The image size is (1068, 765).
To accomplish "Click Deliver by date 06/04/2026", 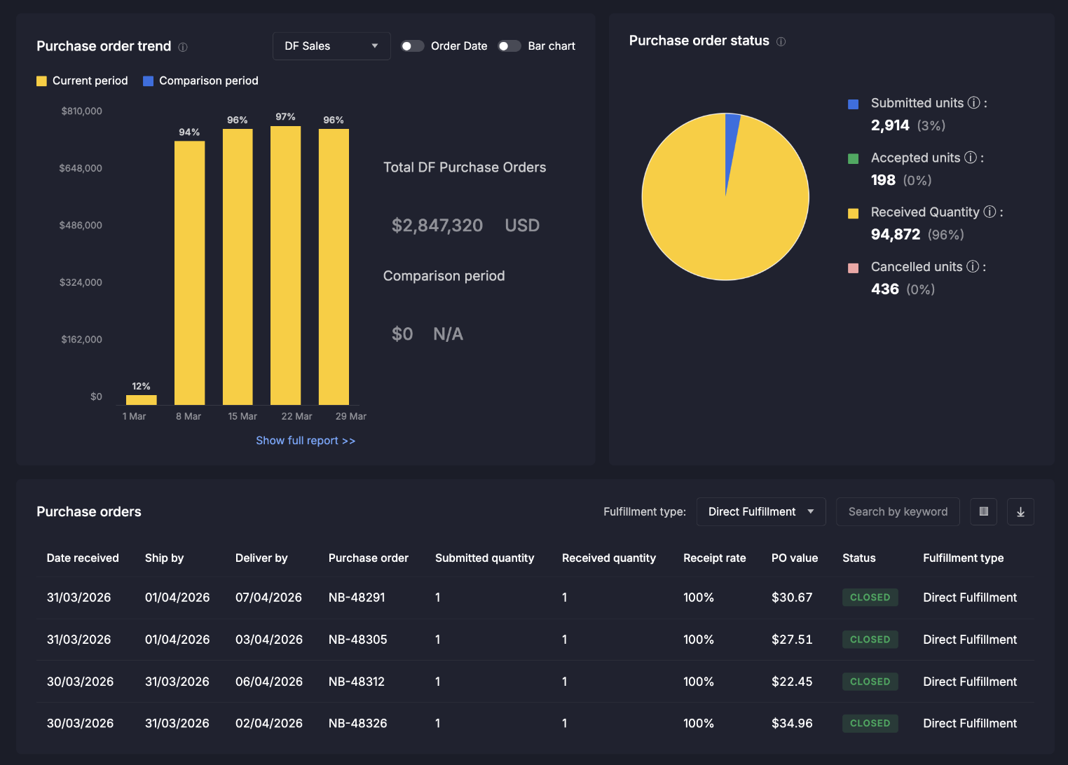I will [x=269, y=682].
